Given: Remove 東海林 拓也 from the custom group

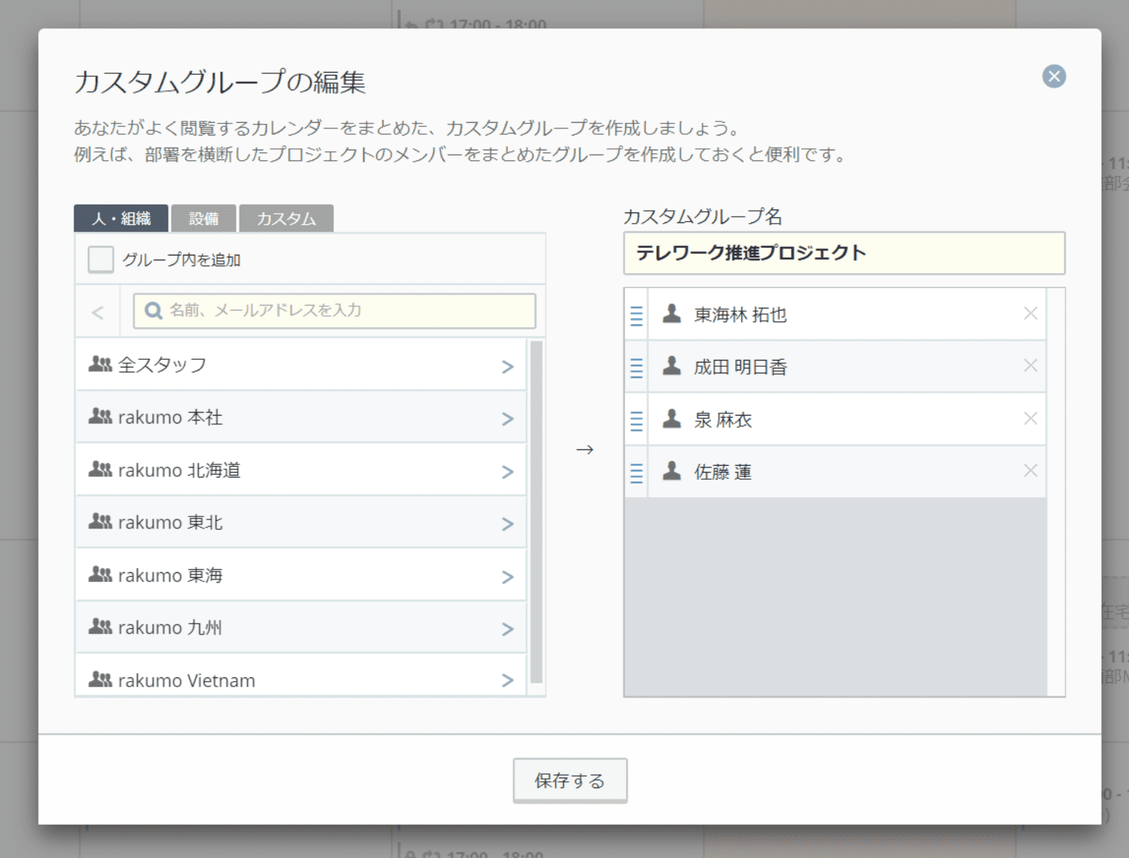Looking at the screenshot, I should coord(1030,313).
